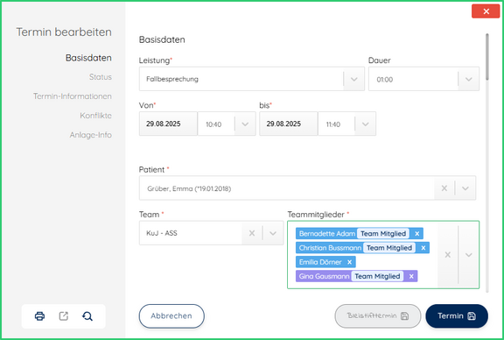Click the search history magnifier icon

coord(87,316)
